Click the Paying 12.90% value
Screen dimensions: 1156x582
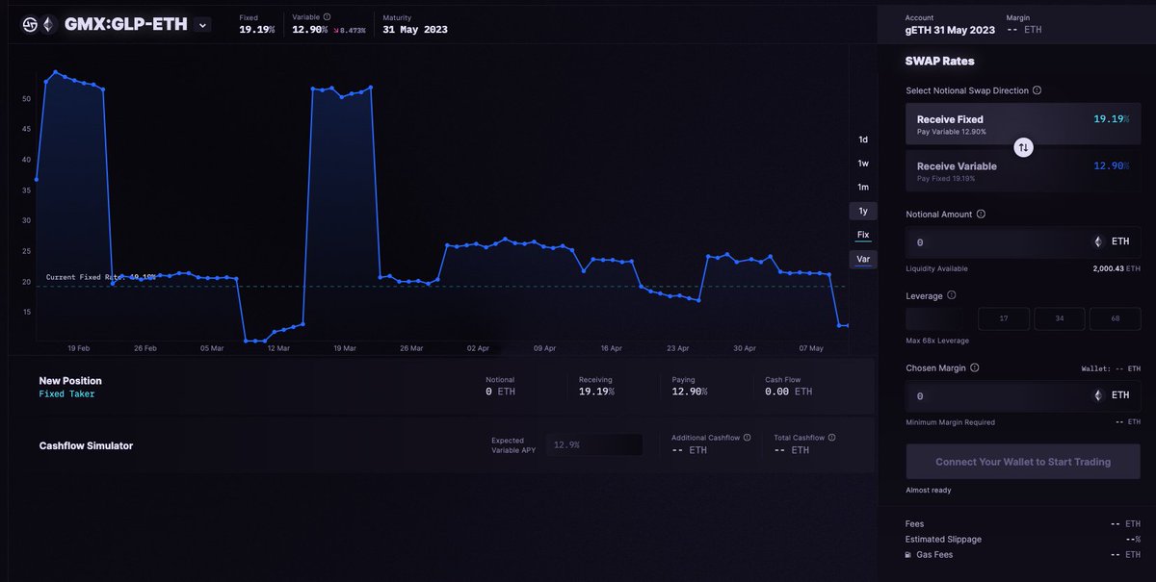click(x=690, y=392)
